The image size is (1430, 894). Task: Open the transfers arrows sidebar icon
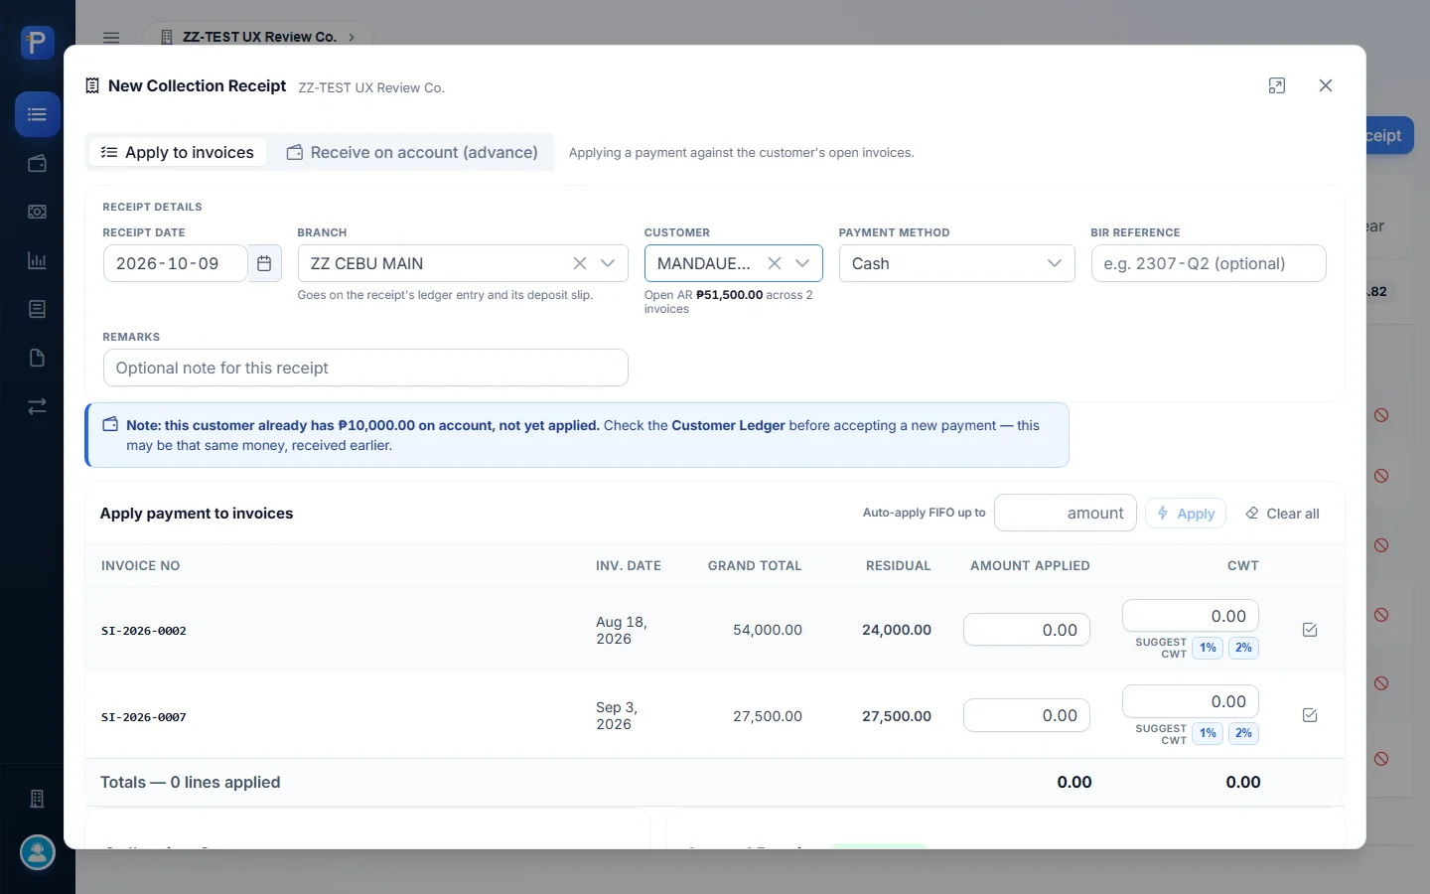tap(38, 406)
